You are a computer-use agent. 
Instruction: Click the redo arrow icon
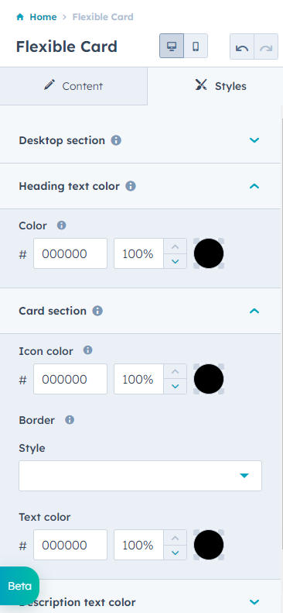(266, 47)
